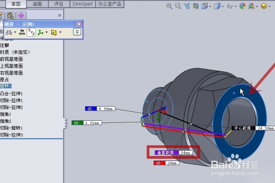Expand the measure dialog with double chevron

[77, 32]
